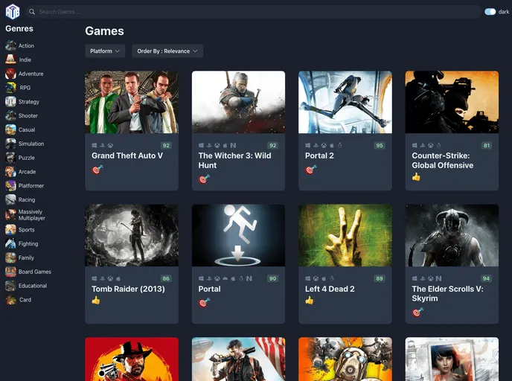Click the Nintendo platform icon on Witcher 3
This screenshot has height=381, width=512.
point(233,145)
